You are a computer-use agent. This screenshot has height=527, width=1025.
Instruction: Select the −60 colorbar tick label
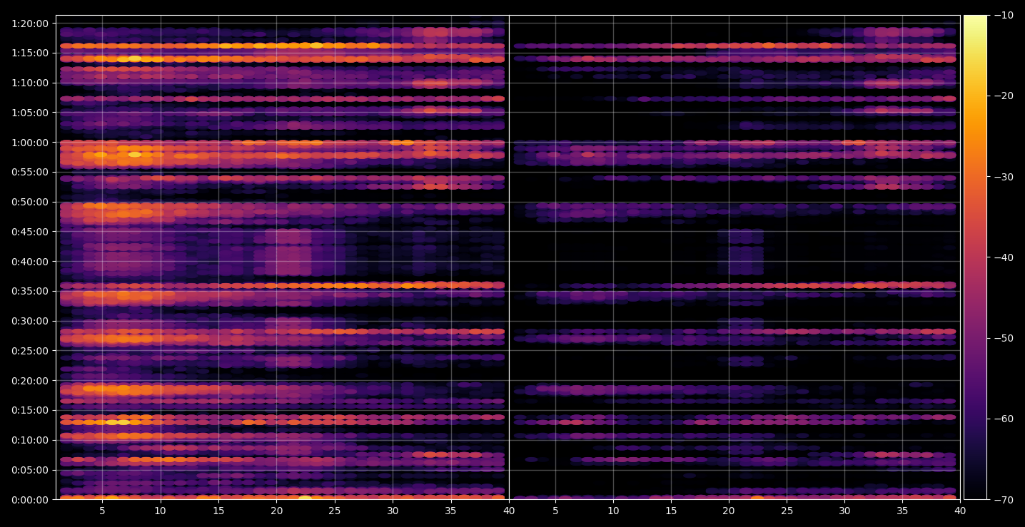point(1003,419)
